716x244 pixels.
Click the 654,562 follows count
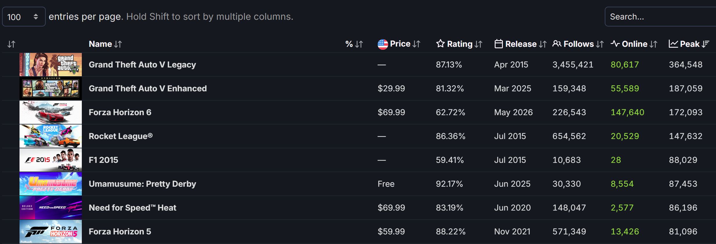pyautogui.click(x=569, y=136)
